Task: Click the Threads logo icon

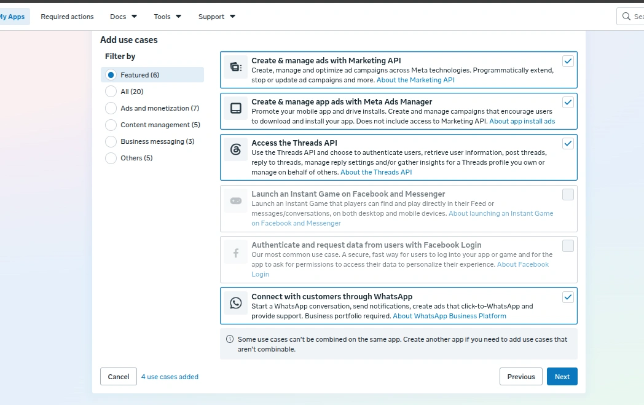Action: click(x=236, y=149)
